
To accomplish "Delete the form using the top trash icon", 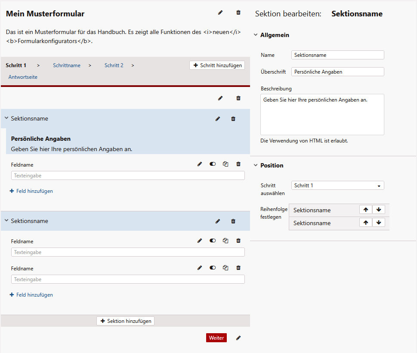I will (x=238, y=13).
